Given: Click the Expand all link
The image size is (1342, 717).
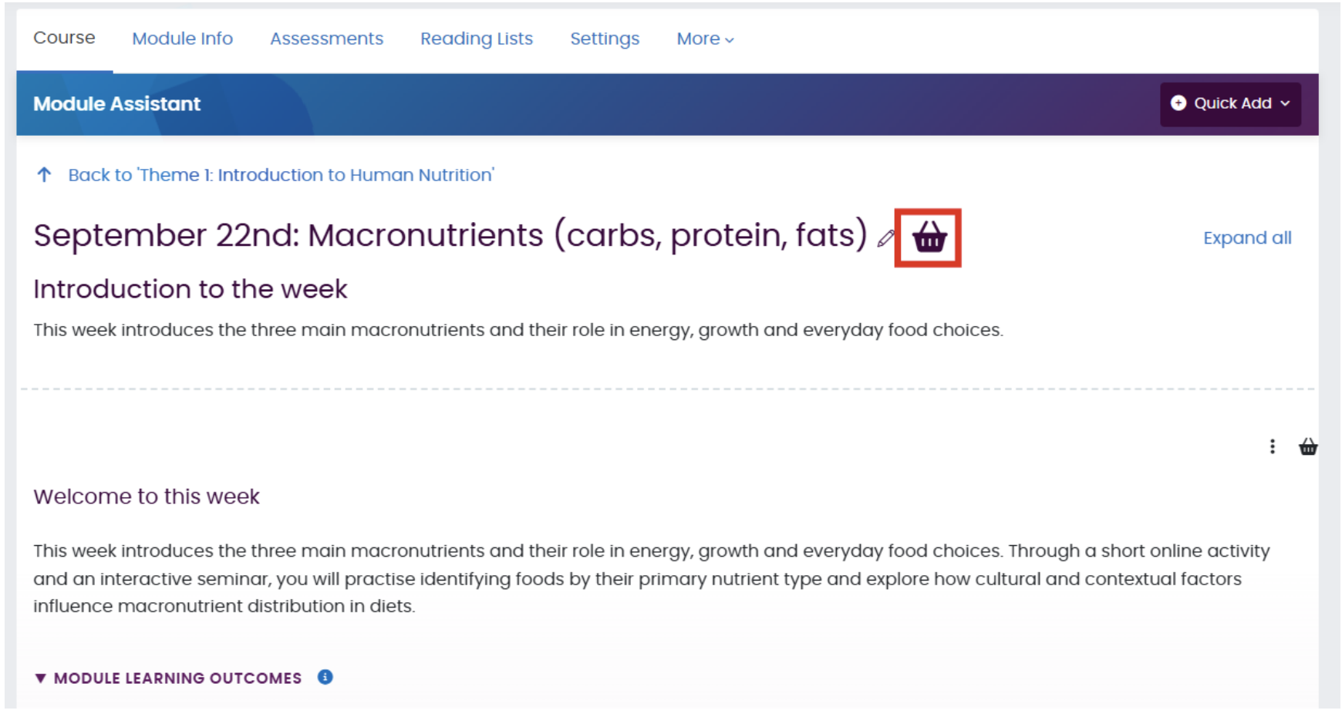Looking at the screenshot, I should tap(1246, 237).
